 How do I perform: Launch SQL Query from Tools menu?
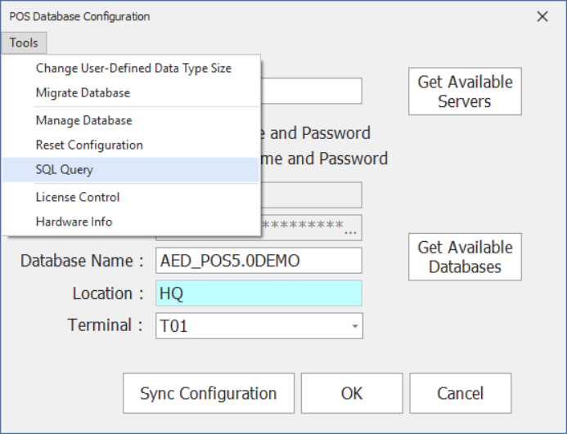tap(65, 170)
